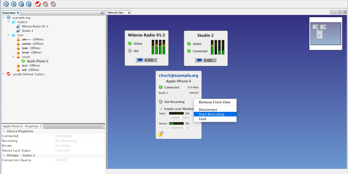The width and height of the screenshot is (348, 174).
Task: Toggle the Enable Level Monitoring checkbox
Action: click(x=161, y=109)
